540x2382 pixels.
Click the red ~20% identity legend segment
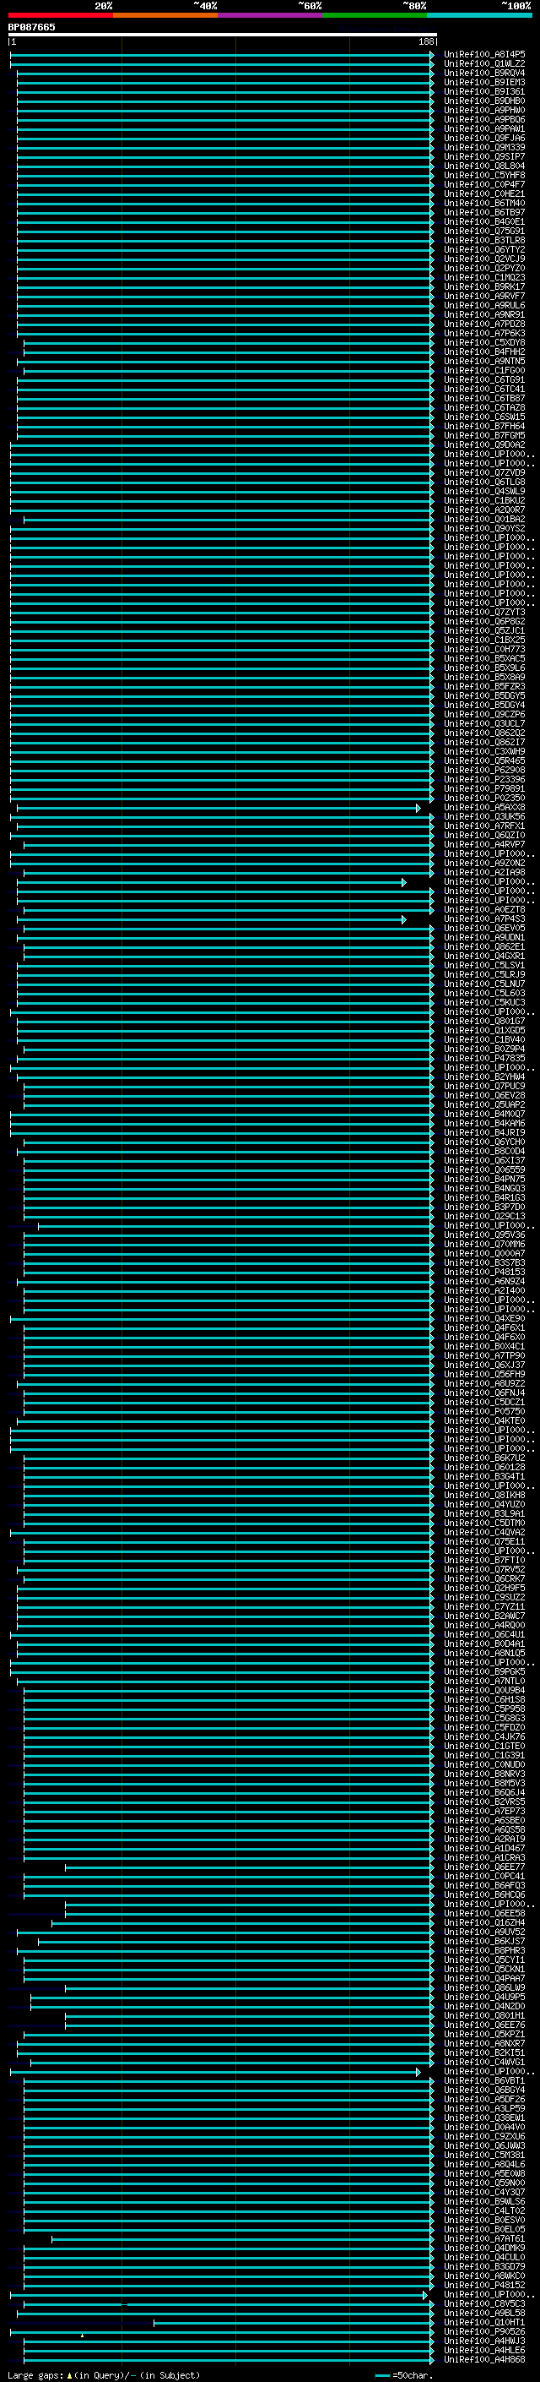(x=60, y=15)
